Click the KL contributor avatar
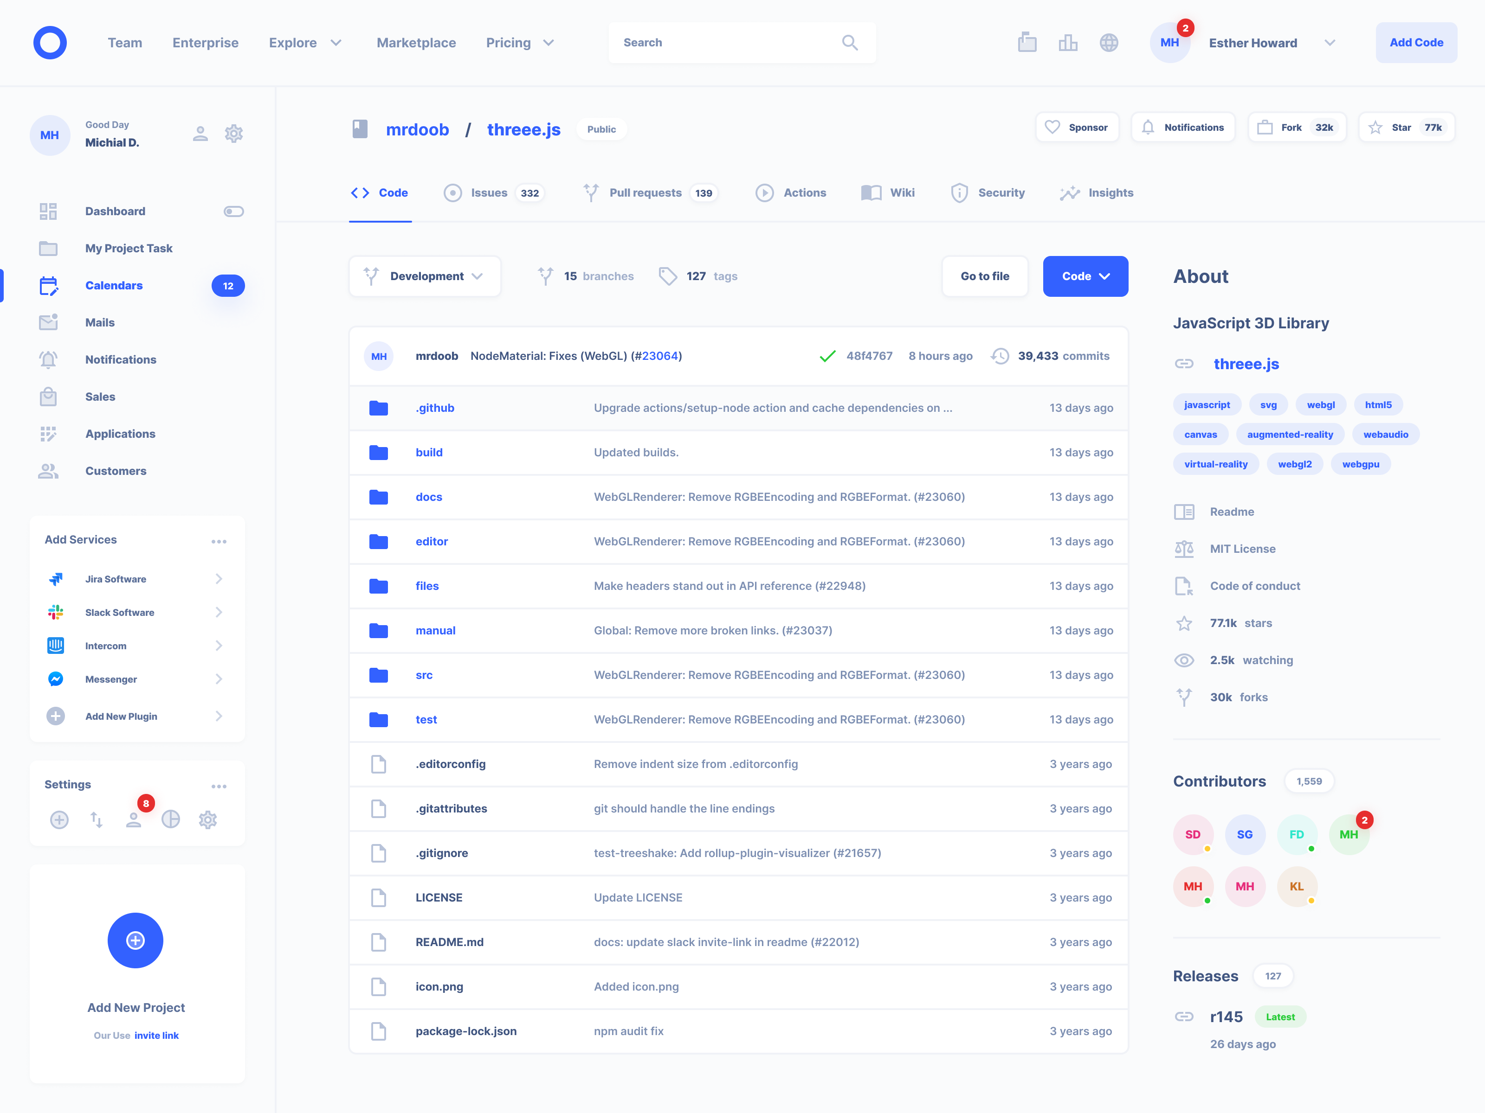 [1296, 887]
